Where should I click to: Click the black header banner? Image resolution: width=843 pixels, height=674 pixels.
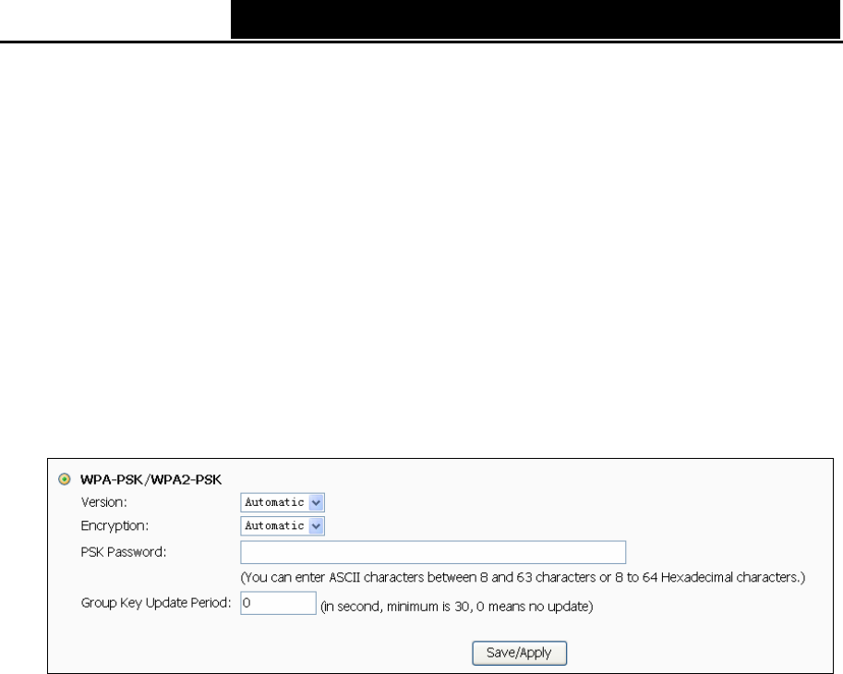tap(535, 19)
